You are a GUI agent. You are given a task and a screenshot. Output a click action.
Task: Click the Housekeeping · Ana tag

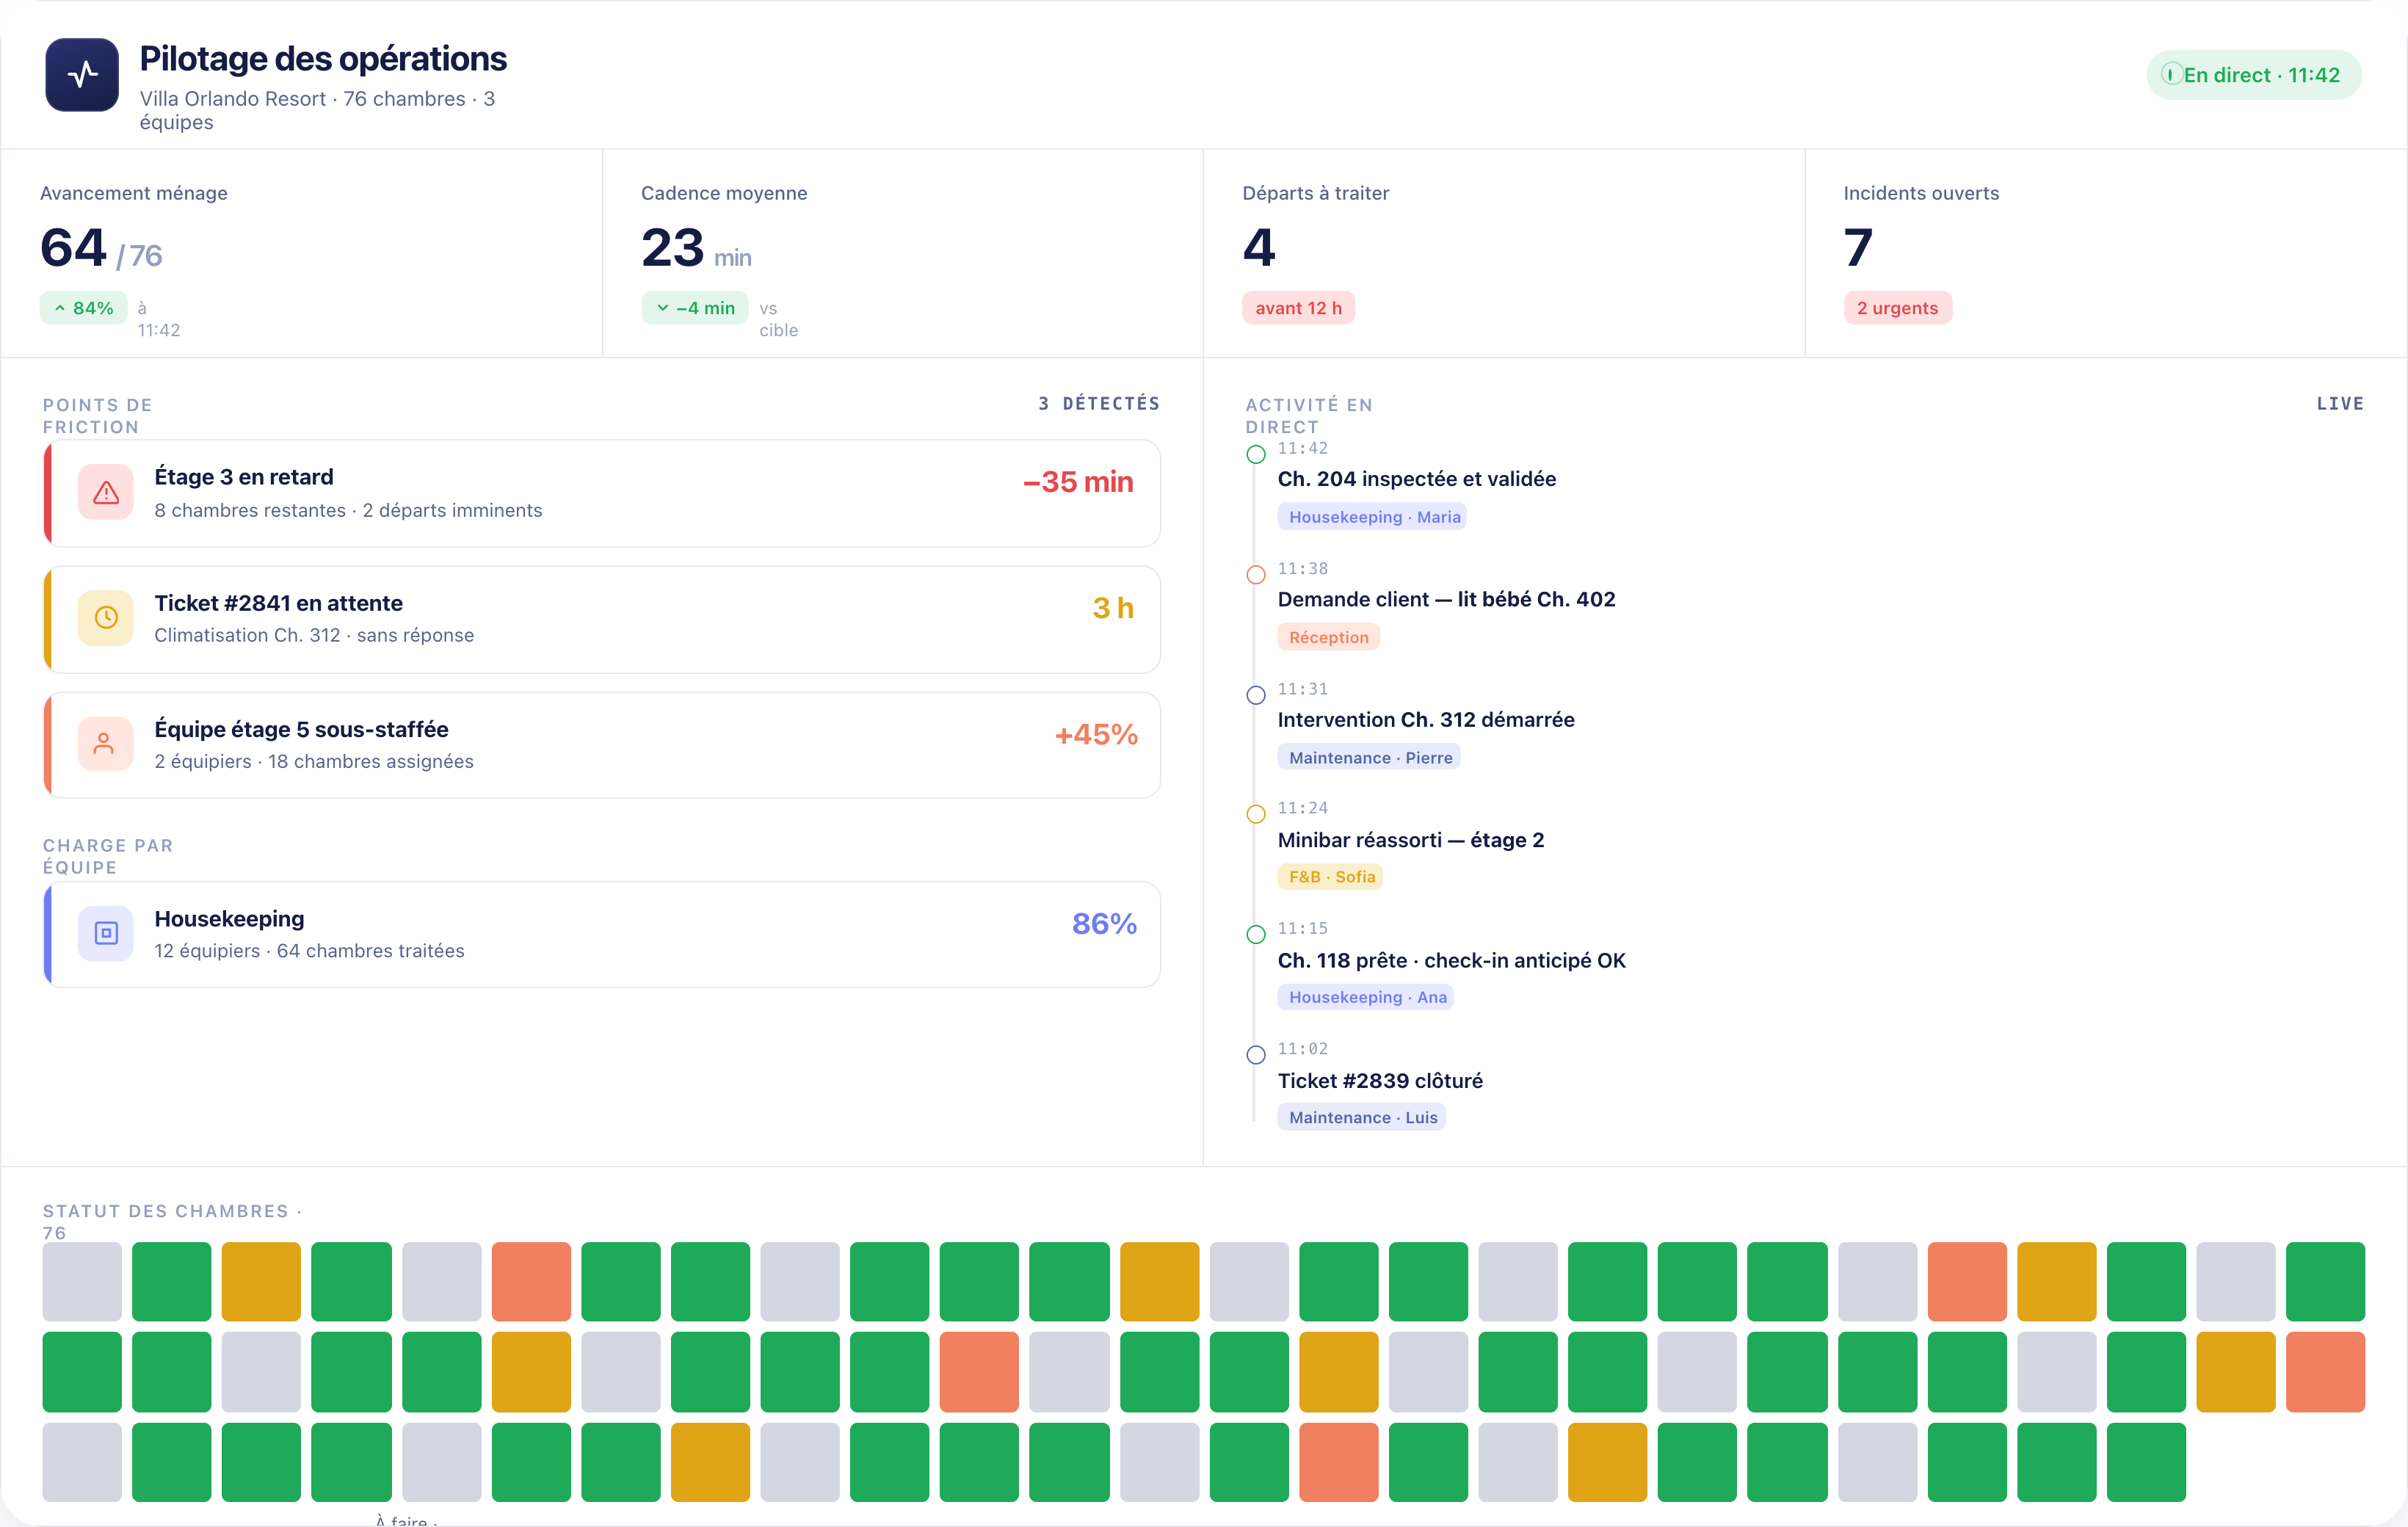[x=1365, y=997]
